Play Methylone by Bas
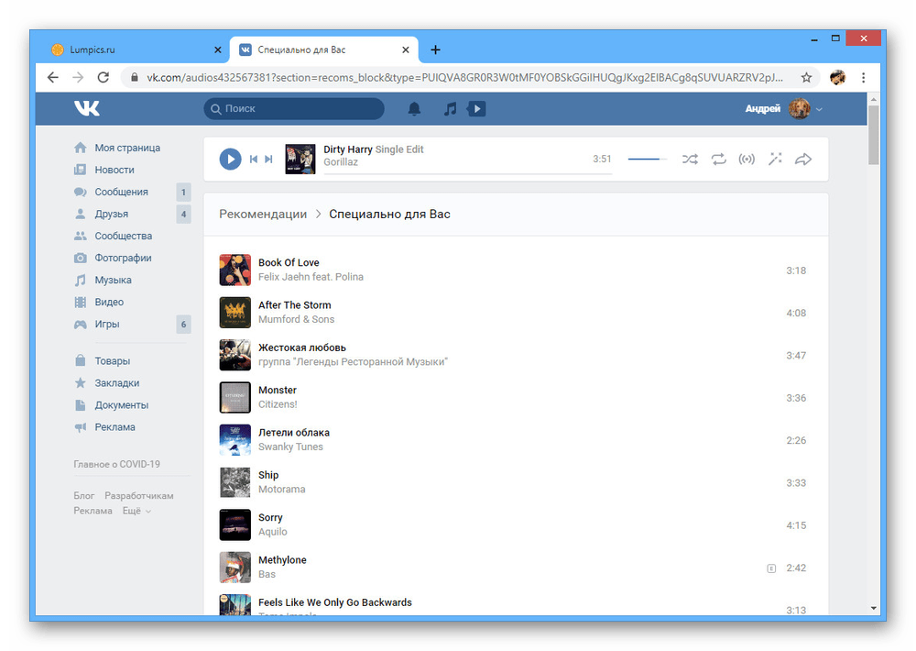Image resolution: width=916 pixels, height=651 pixels. (x=234, y=568)
